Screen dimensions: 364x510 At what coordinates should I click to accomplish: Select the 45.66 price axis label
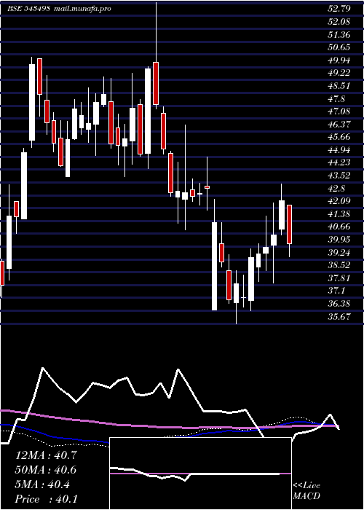tap(339, 137)
